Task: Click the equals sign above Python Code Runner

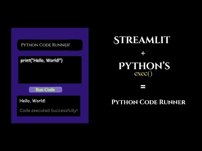Action: (143, 87)
